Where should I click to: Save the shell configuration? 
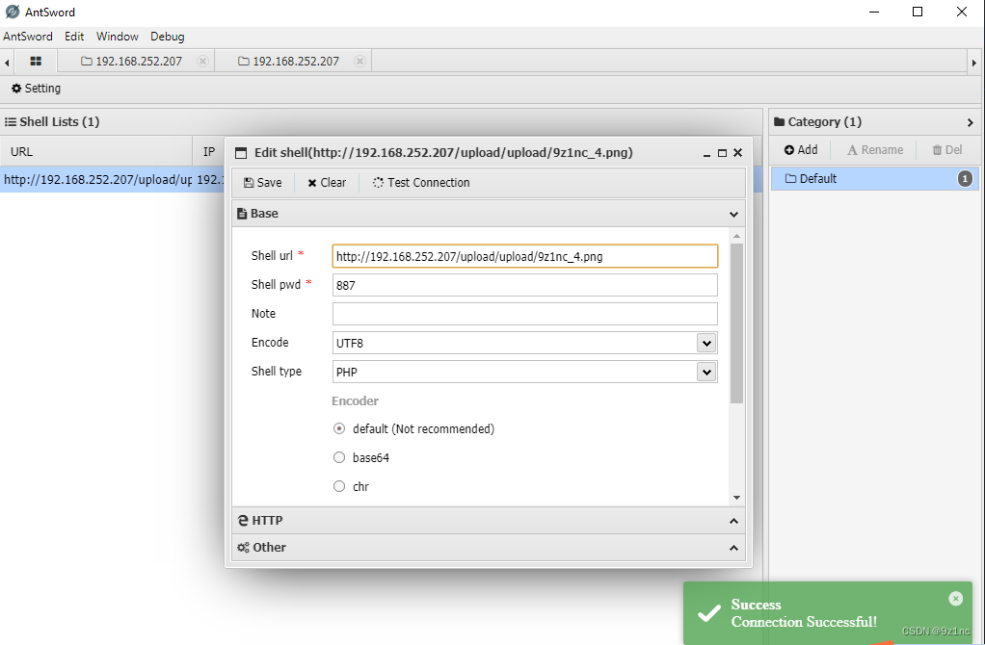pos(262,183)
